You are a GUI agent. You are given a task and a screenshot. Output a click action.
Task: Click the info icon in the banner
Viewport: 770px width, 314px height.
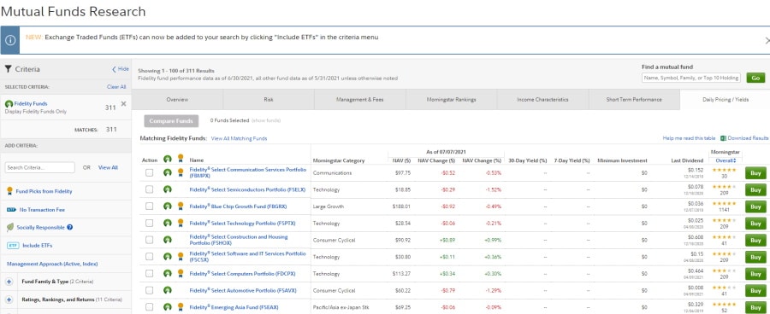(9, 40)
